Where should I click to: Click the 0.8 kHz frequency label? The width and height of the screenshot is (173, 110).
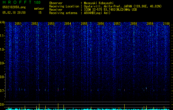point(2,77)
